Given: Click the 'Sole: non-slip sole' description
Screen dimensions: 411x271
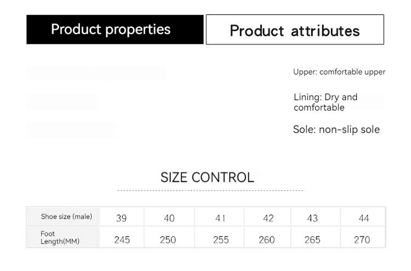Looking at the screenshot, I should (336, 130).
